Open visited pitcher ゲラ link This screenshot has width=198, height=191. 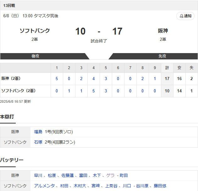tap(110, 176)
